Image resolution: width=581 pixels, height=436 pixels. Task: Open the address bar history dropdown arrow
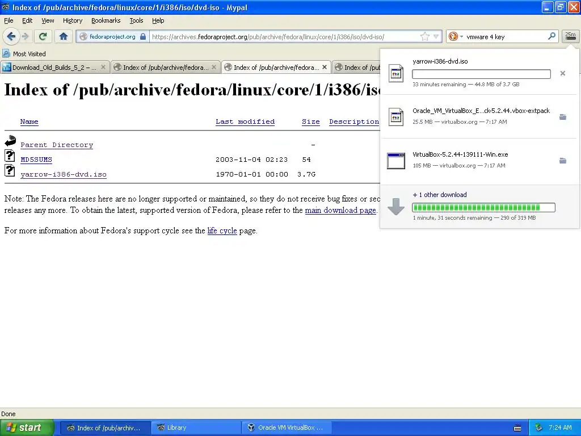tap(436, 36)
